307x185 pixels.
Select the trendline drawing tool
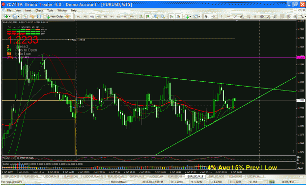(235, 17)
